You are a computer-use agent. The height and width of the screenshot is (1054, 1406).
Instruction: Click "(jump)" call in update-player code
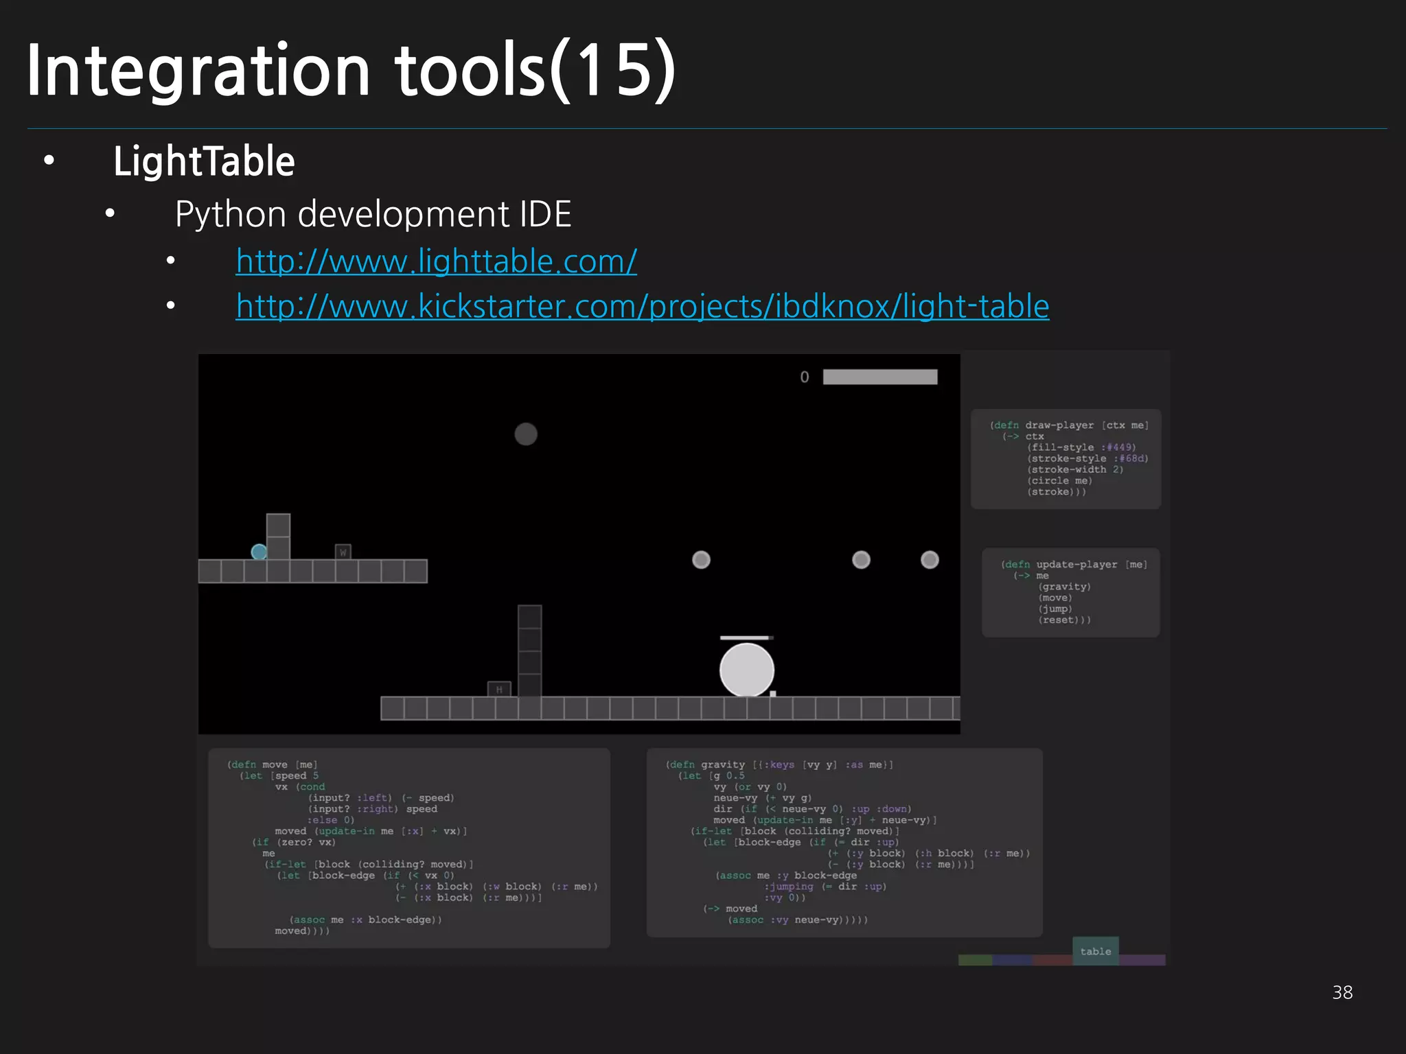coord(1055,609)
